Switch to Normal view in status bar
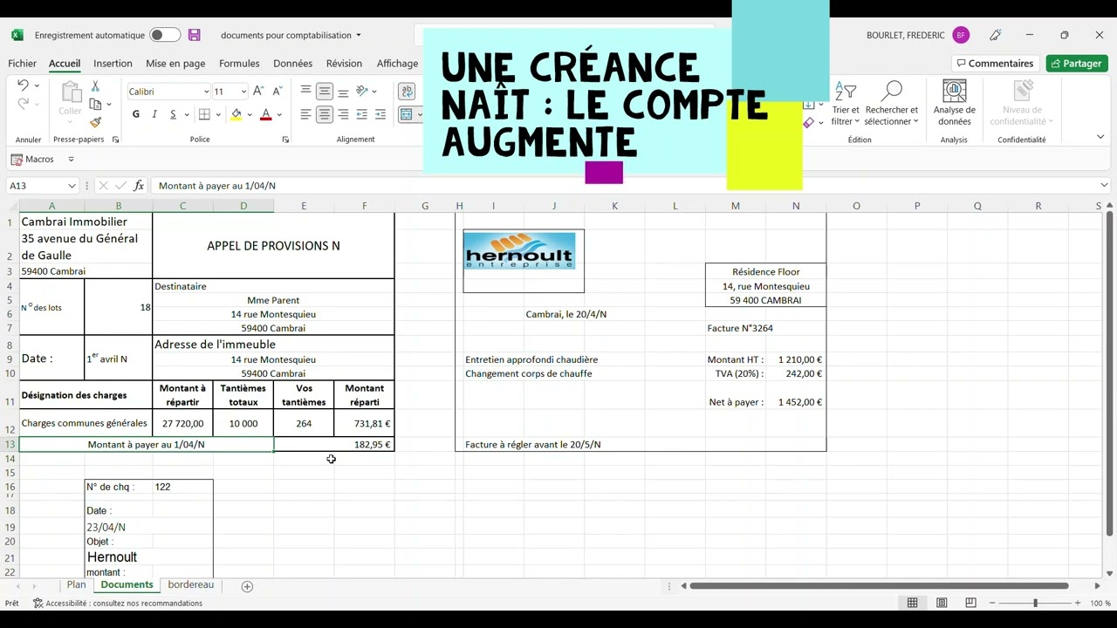Screen dimensions: 1117x628 tap(912, 603)
